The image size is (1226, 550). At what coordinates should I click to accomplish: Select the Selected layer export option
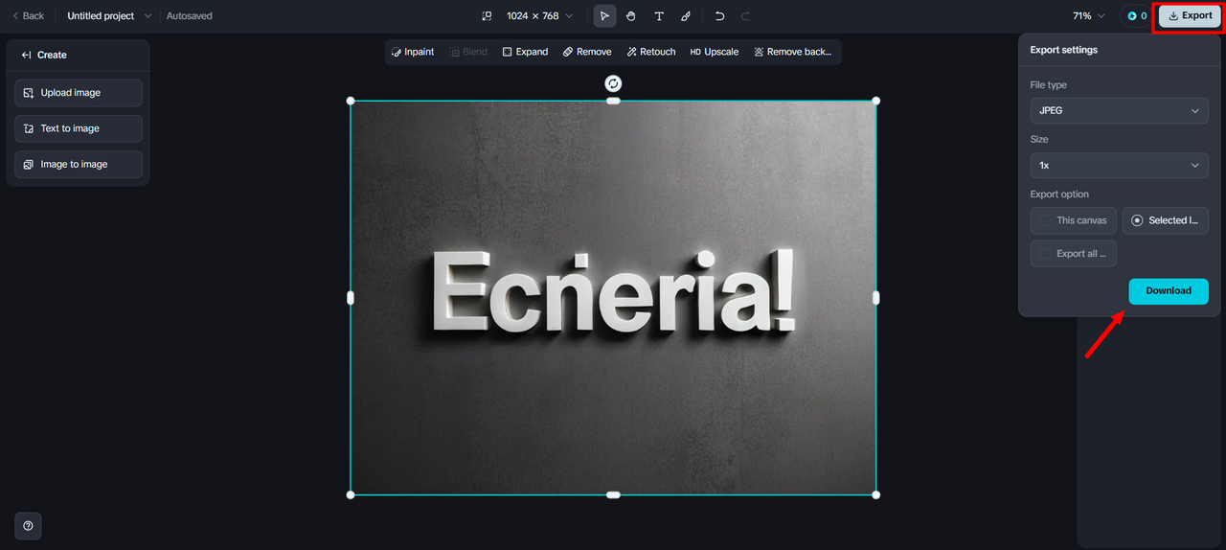tap(1166, 220)
